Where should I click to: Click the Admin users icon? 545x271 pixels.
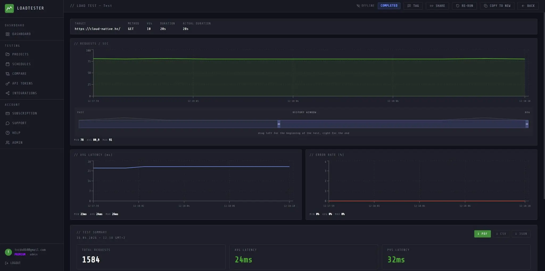click(x=7, y=143)
